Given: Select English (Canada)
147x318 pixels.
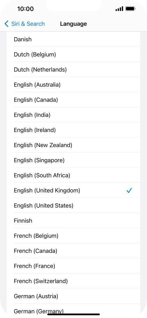Looking at the screenshot, I should tap(73, 100).
